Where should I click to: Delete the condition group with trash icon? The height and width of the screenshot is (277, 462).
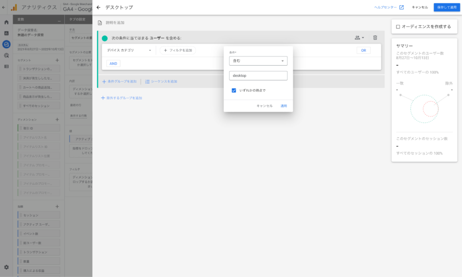375,37
